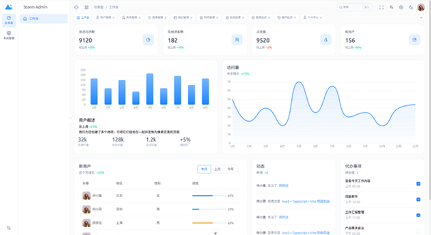The image size is (431, 235).
Task: Toggle fullscreen mode icon in the header
Action: click(x=382, y=7)
